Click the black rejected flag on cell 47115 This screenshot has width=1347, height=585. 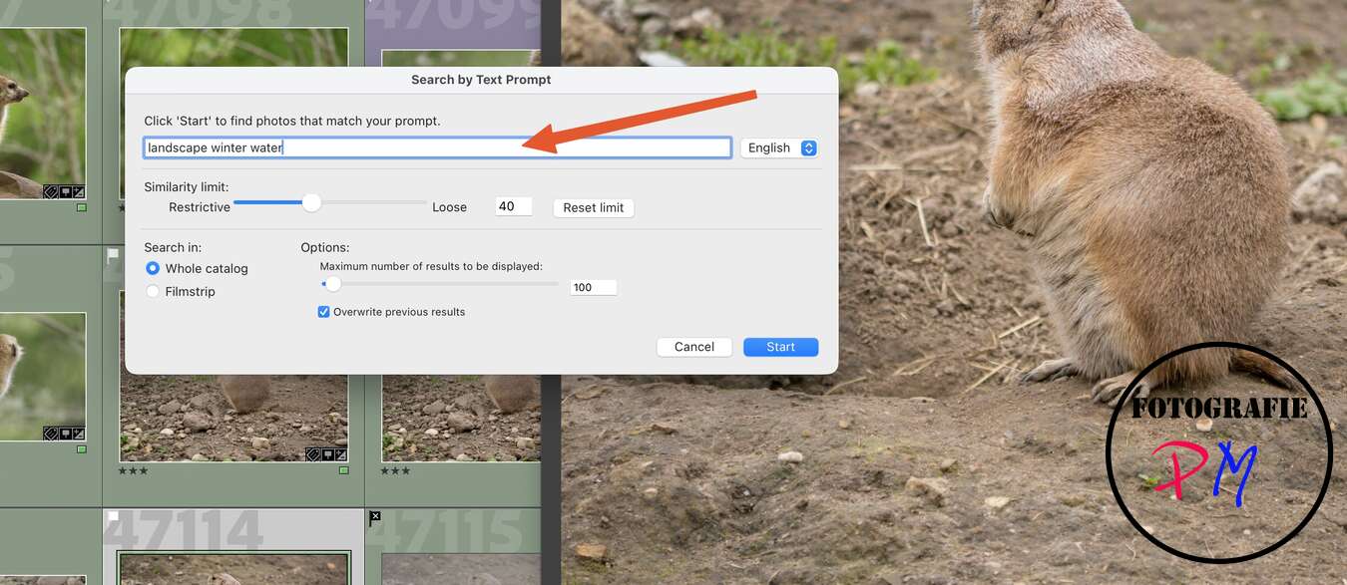tap(375, 516)
